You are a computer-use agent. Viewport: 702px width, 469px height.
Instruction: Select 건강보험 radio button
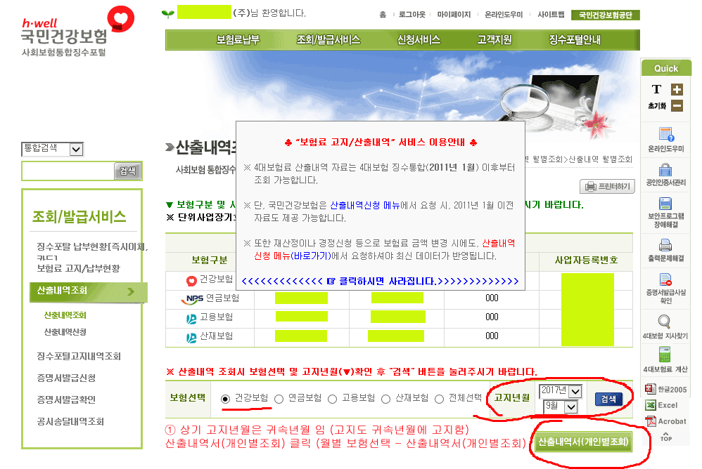pyautogui.click(x=226, y=399)
